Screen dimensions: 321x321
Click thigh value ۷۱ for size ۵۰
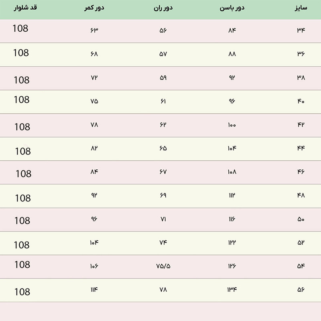pyautogui.click(x=163, y=219)
